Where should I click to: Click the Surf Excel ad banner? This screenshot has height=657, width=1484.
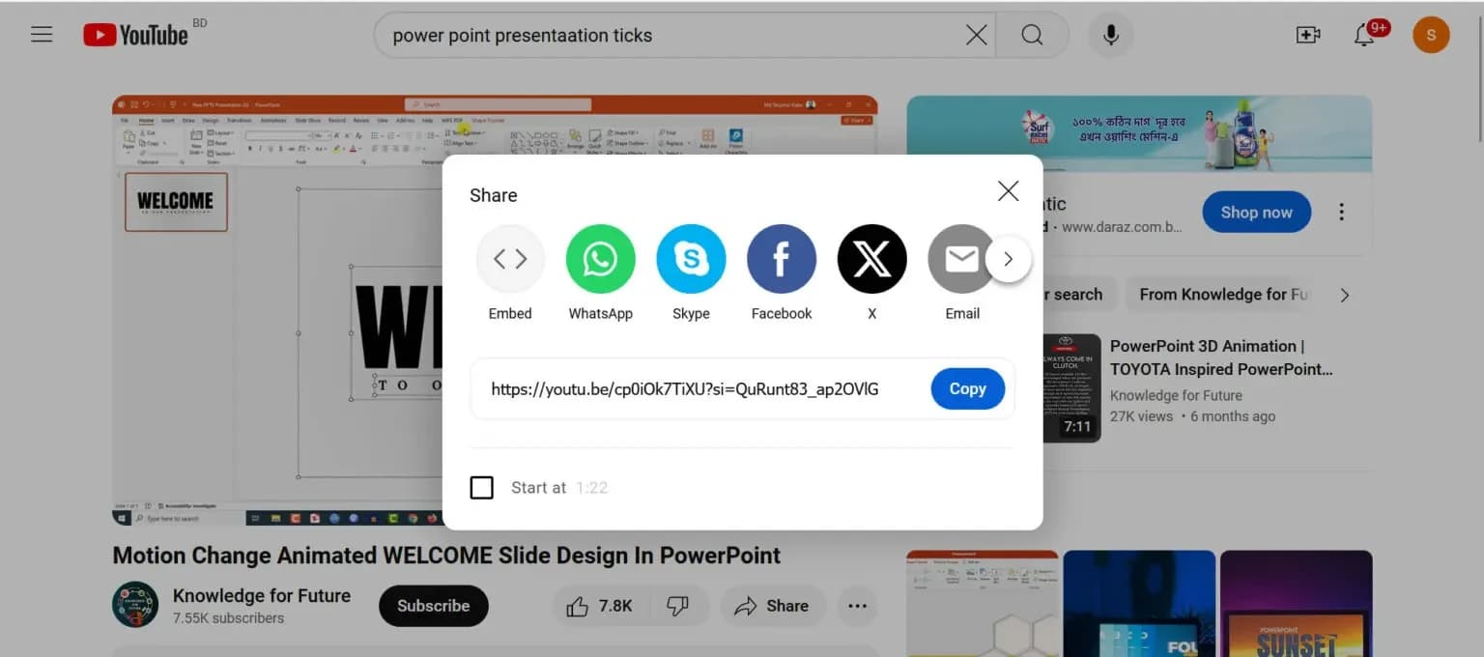coord(1139,133)
